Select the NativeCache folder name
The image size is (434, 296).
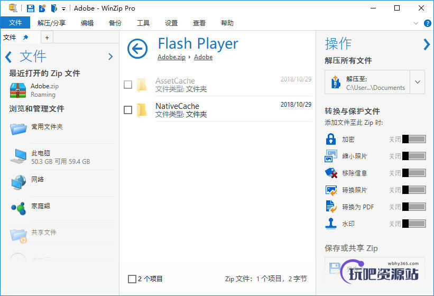[178, 106]
